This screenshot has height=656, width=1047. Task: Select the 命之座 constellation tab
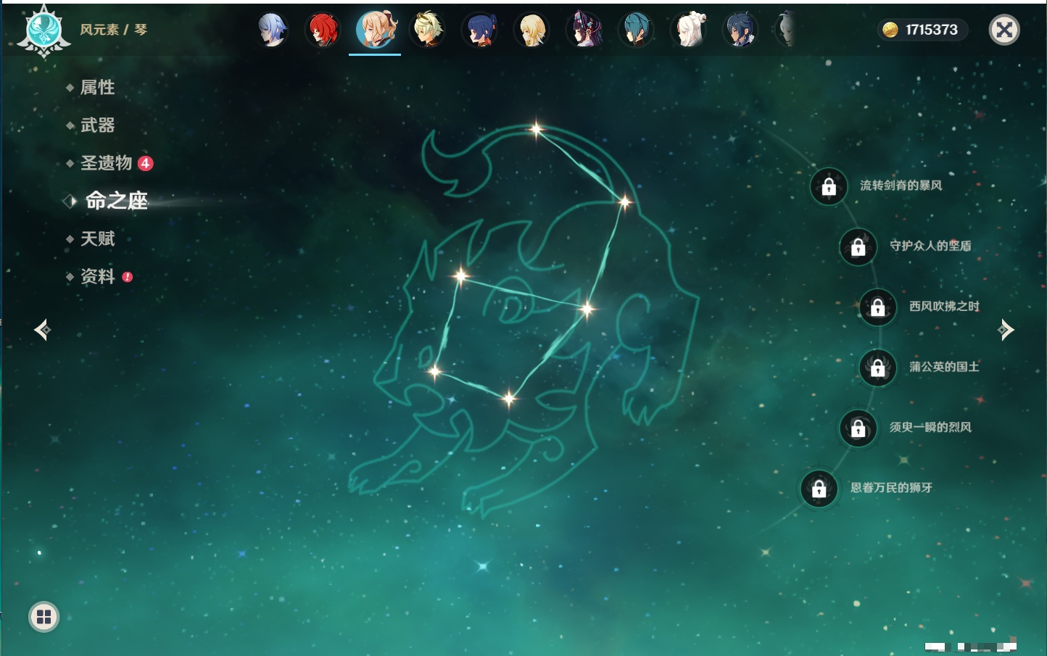(x=116, y=201)
